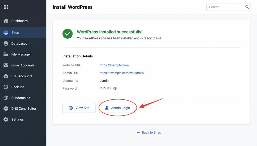Open the apps grid menu icon
The width and height of the screenshot is (257, 146).
click(6, 7)
